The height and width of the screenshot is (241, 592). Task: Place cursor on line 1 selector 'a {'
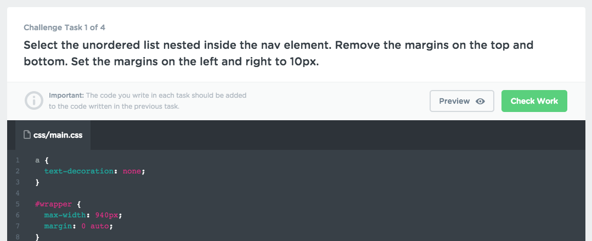pos(42,160)
